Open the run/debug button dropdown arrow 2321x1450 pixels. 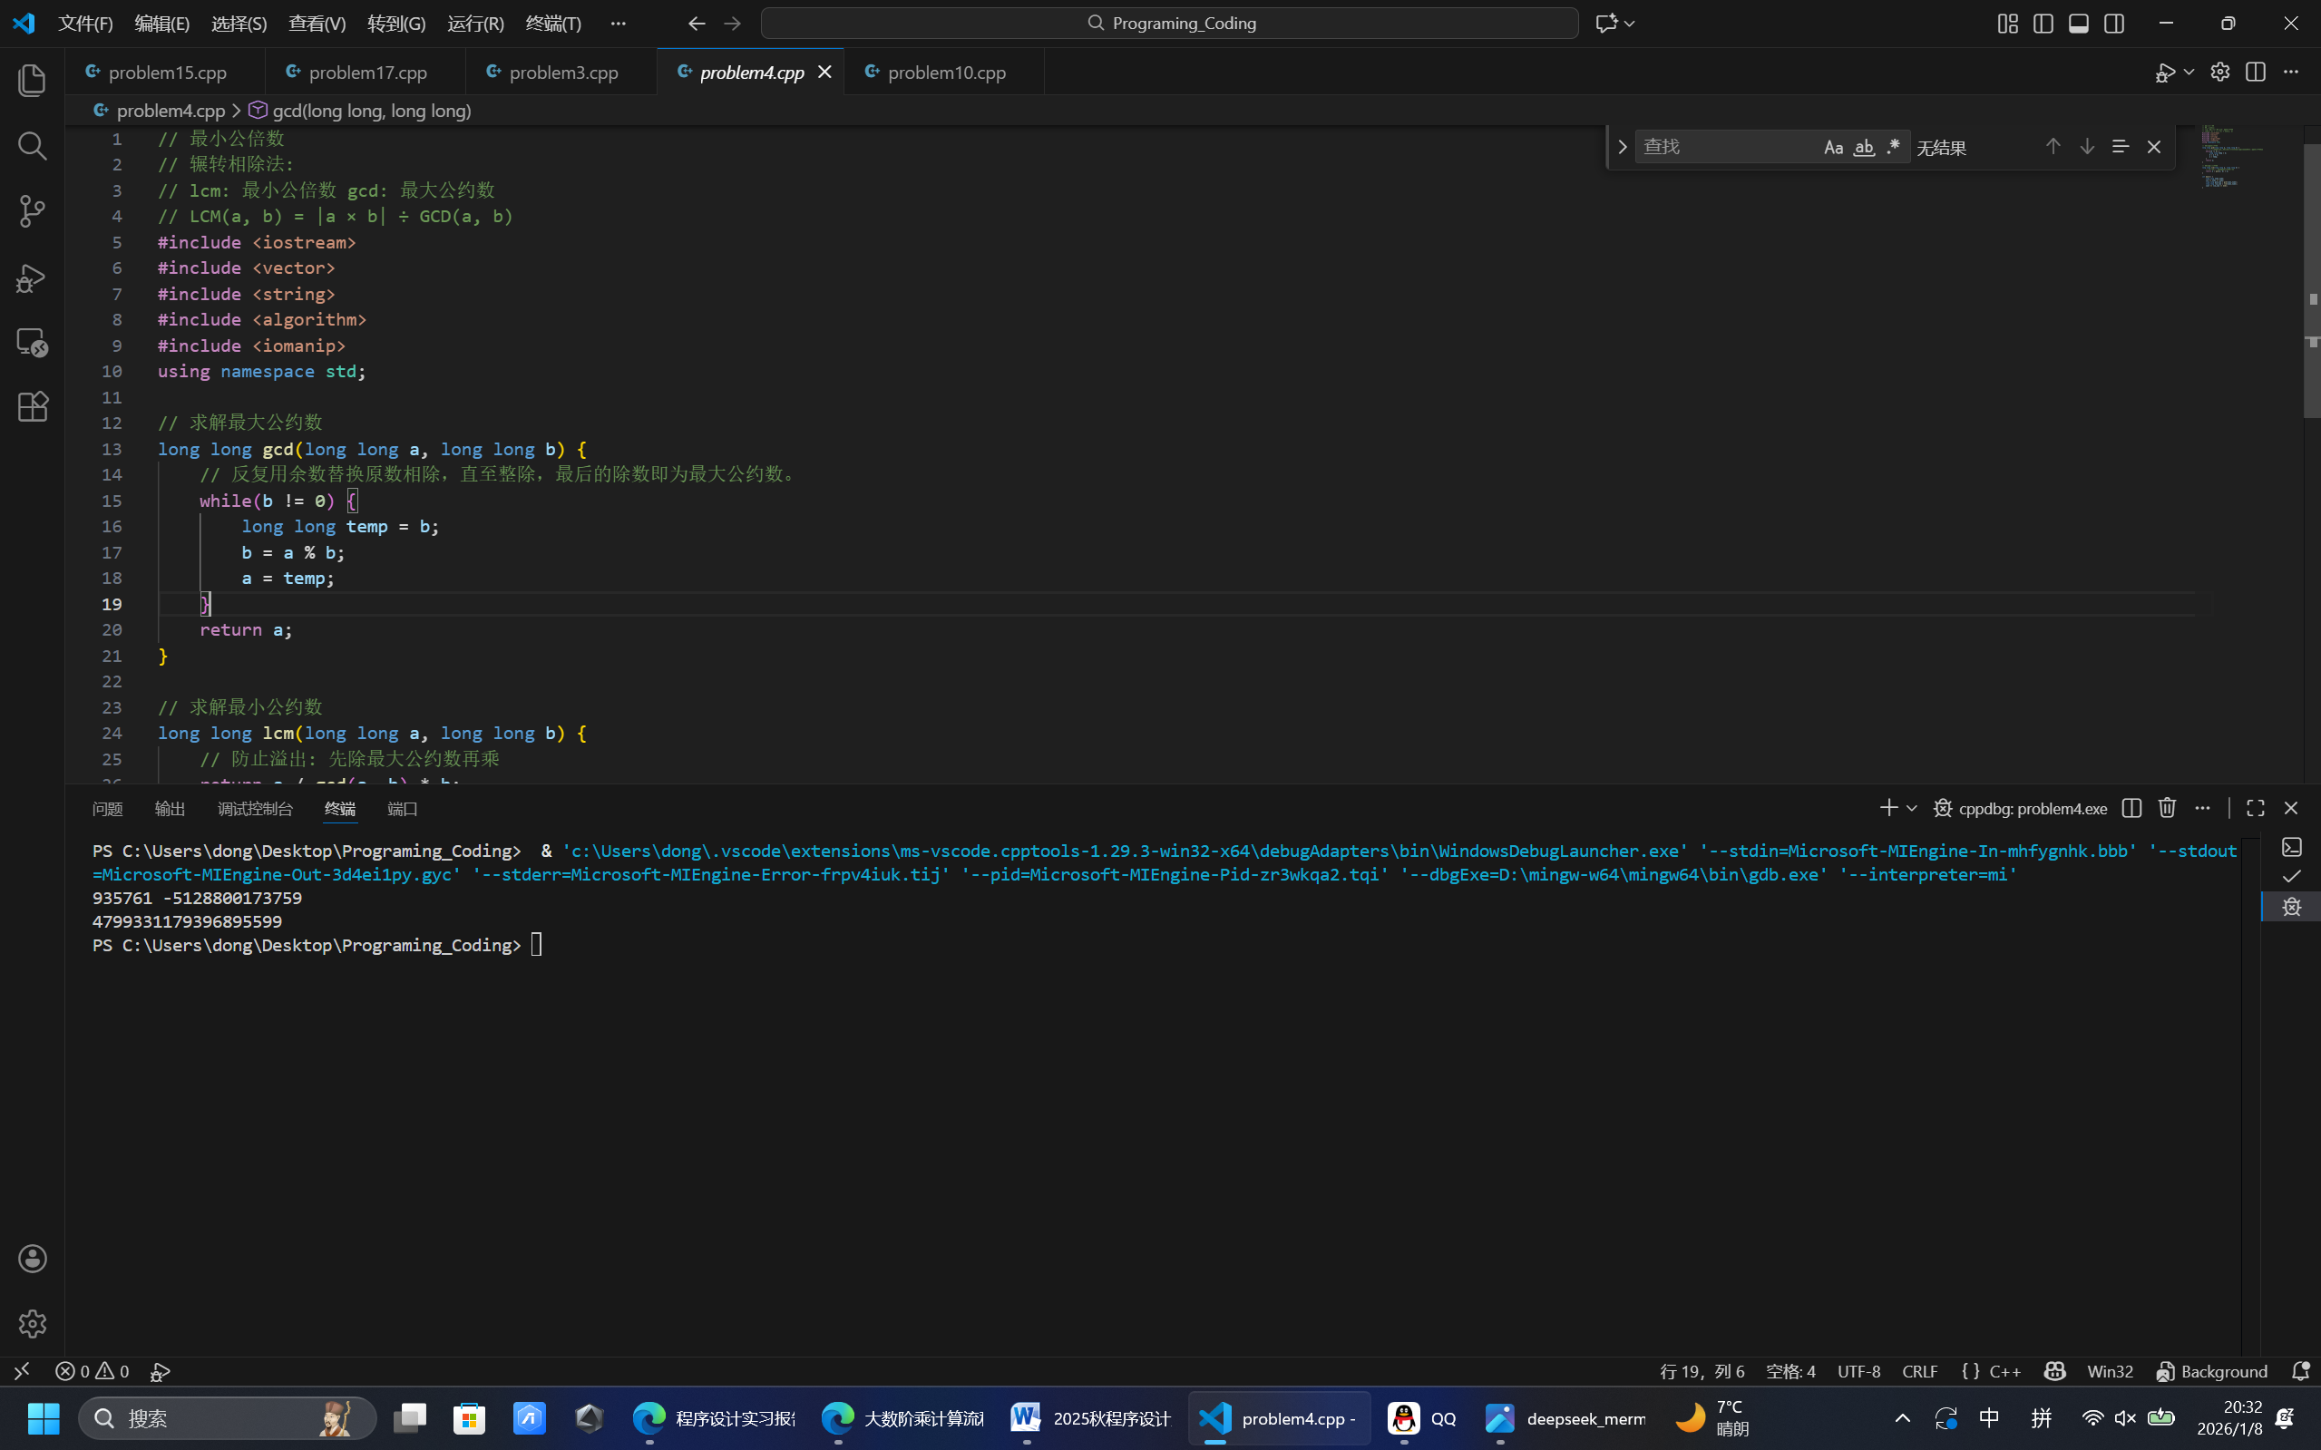point(2188,72)
